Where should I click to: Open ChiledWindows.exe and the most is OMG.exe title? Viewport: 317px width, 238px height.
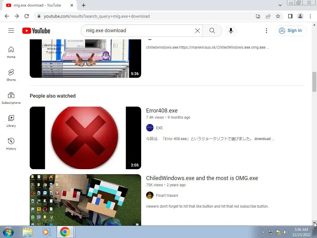(202, 178)
